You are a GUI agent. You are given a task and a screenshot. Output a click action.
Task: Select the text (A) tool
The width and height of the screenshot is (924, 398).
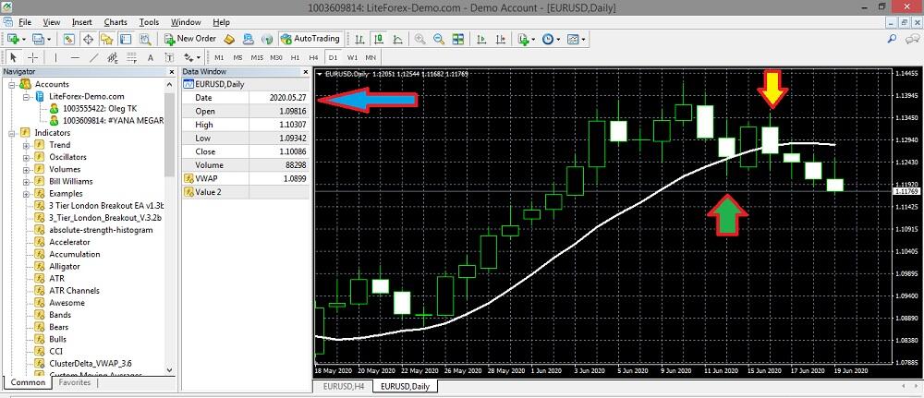(151, 57)
